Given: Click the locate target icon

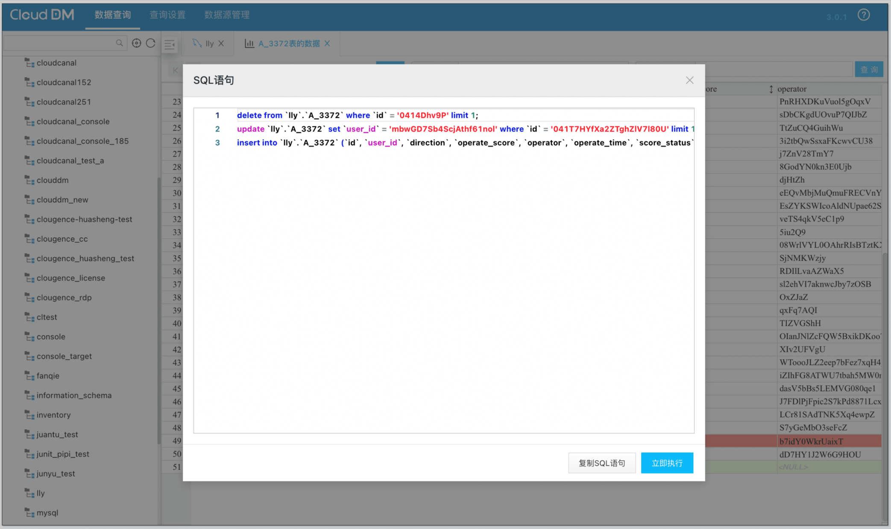Looking at the screenshot, I should tap(136, 43).
